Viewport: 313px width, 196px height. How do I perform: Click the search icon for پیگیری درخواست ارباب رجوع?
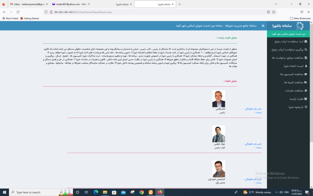click(306, 49)
